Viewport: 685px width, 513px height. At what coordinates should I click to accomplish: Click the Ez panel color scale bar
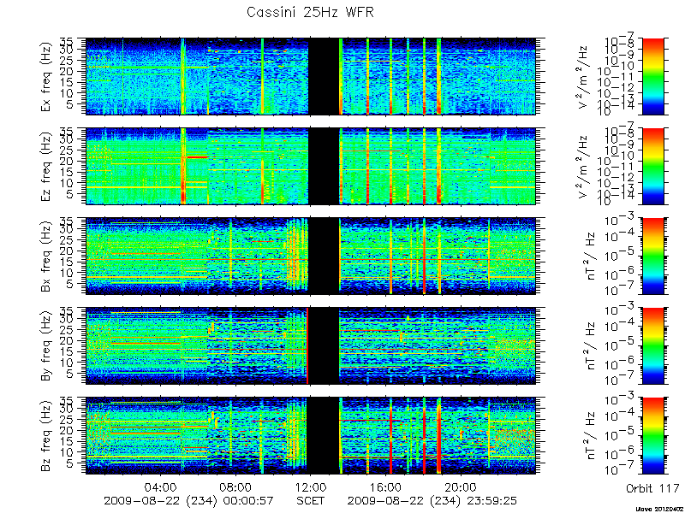pos(652,166)
